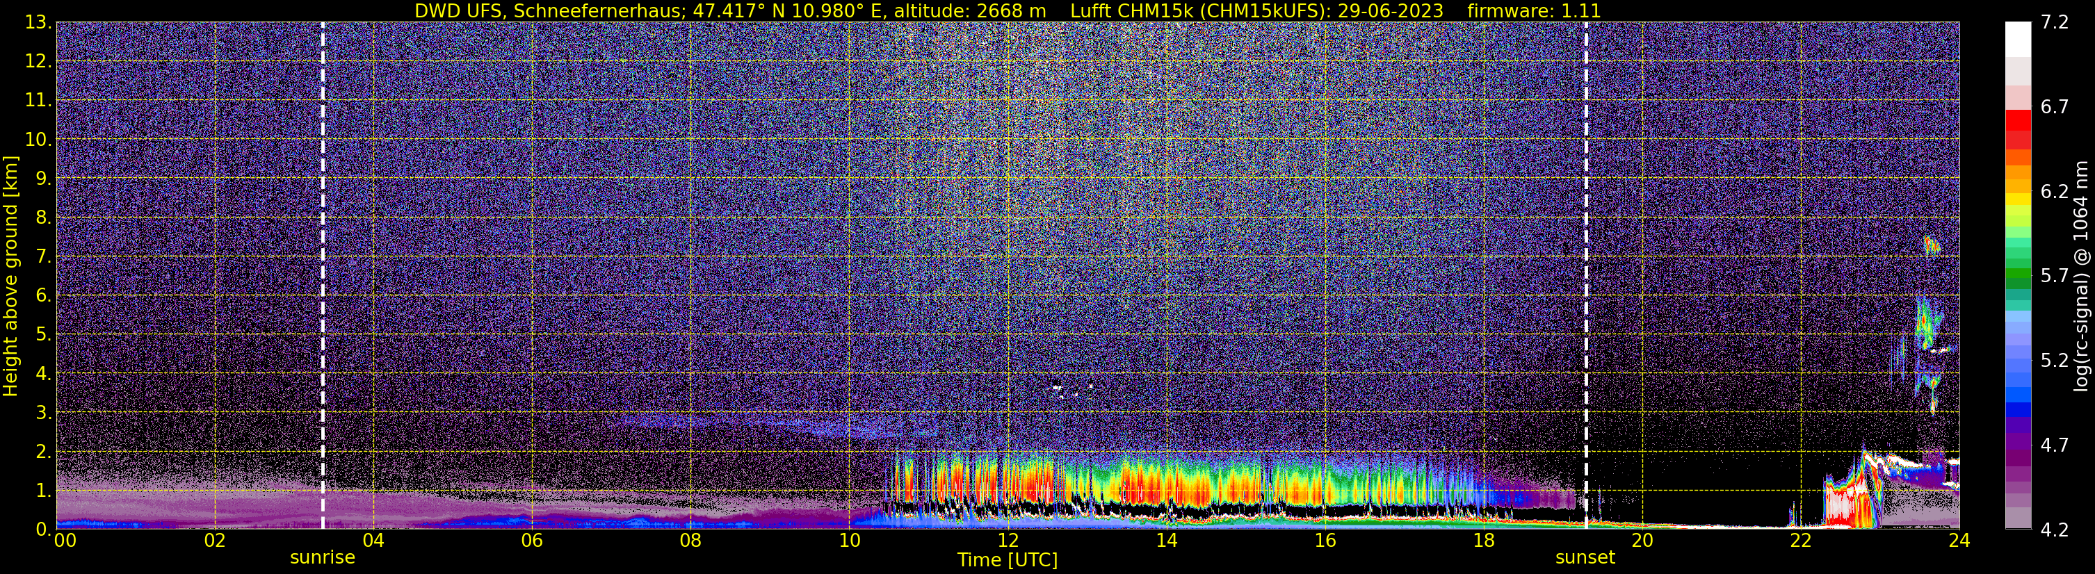Click the y-axis tick label '6.'

pyautogui.click(x=44, y=296)
